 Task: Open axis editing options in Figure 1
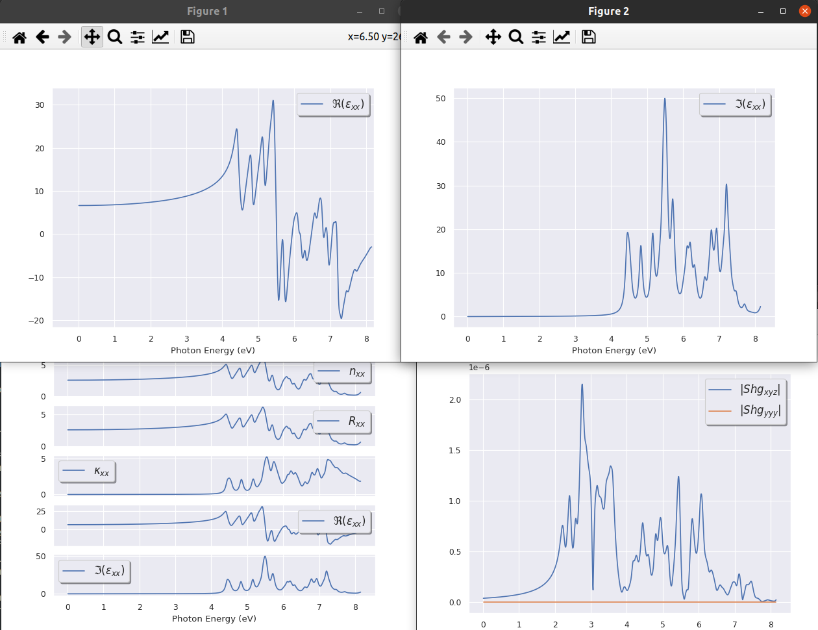click(x=160, y=37)
